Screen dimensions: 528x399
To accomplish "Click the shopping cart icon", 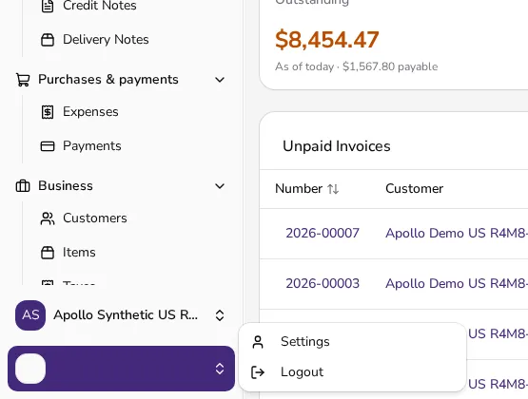I will [23, 80].
